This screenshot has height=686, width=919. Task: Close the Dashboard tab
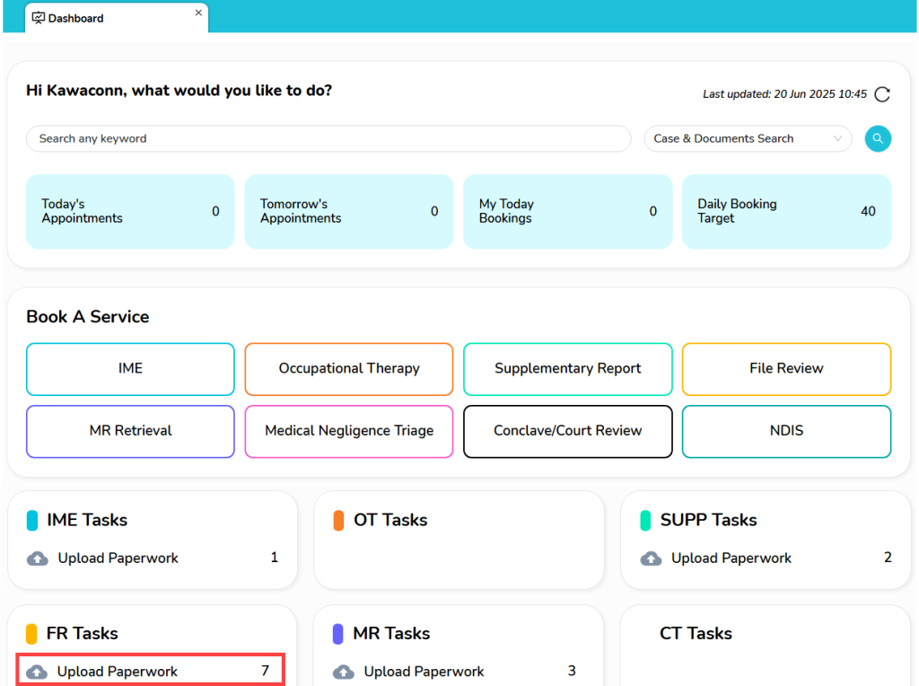[x=198, y=13]
